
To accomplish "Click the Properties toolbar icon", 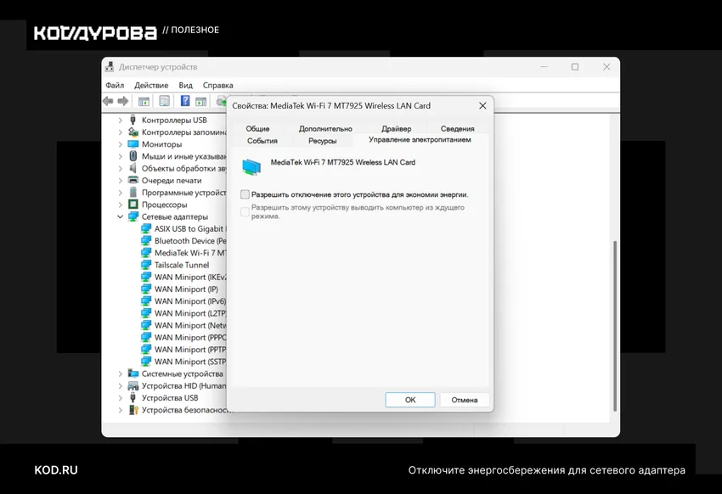I will (x=165, y=101).
